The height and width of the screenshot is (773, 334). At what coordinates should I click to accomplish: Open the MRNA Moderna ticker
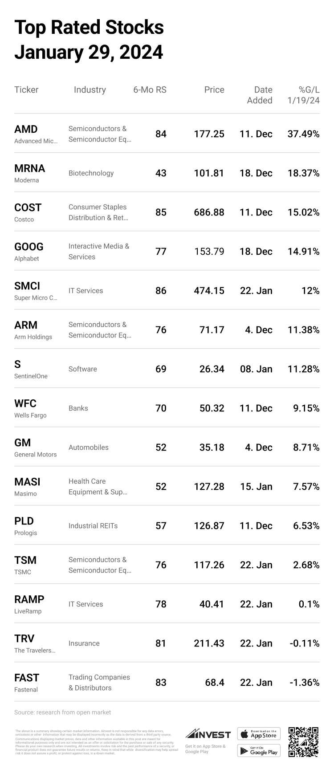coord(29,168)
